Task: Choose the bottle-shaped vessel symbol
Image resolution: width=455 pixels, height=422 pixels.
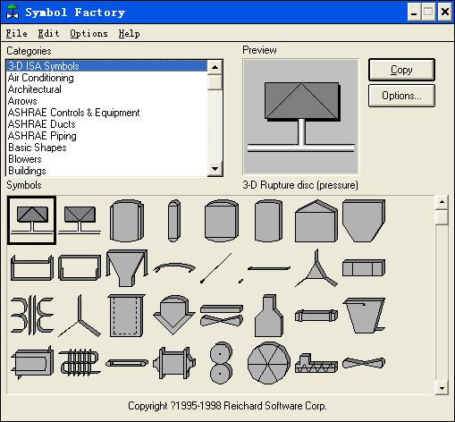Action: click(269, 316)
